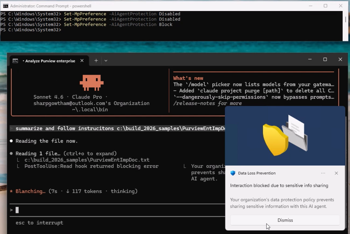This screenshot has width=350, height=234.
Task: Close the Analyze Purview terminal window
Action: click(340, 59)
